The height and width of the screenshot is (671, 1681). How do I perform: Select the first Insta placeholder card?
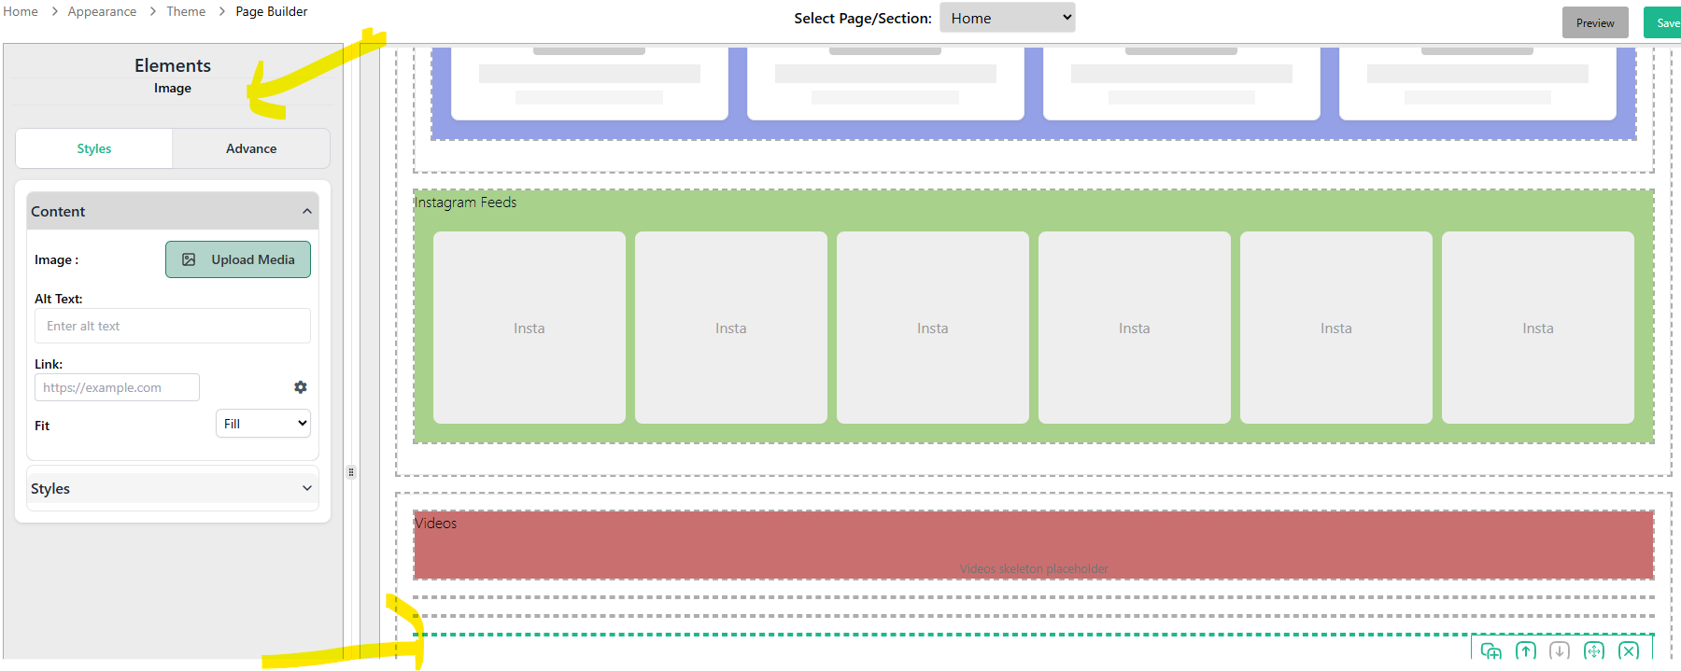(x=530, y=328)
